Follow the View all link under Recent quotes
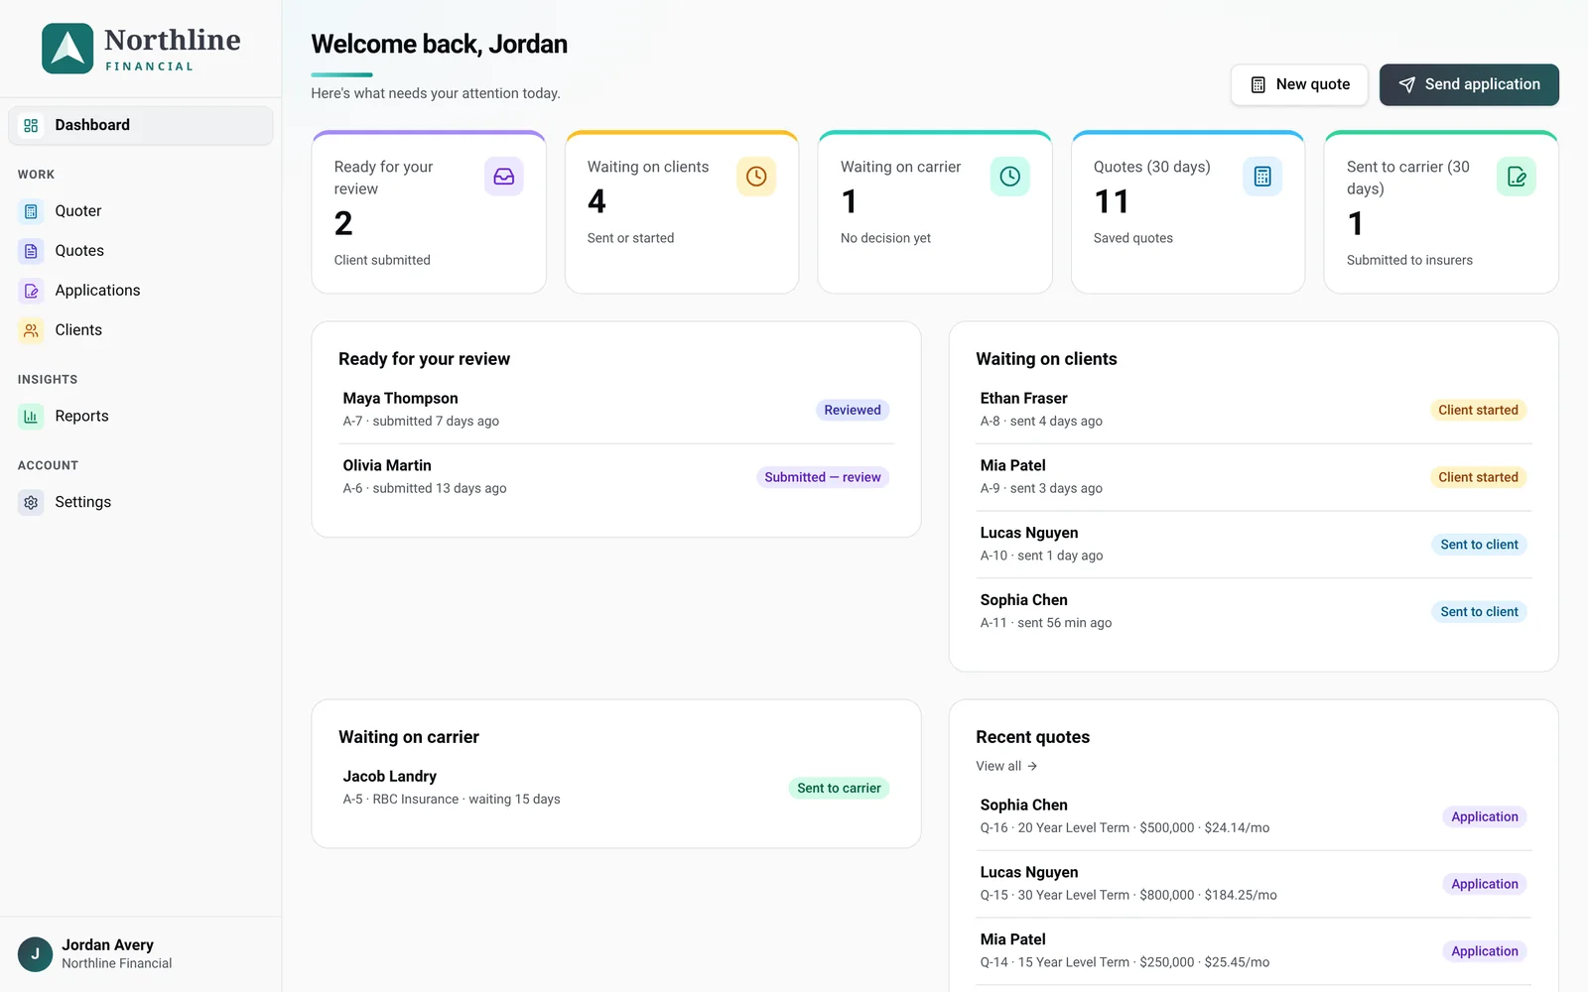Image resolution: width=1588 pixels, height=992 pixels. 1006,766
